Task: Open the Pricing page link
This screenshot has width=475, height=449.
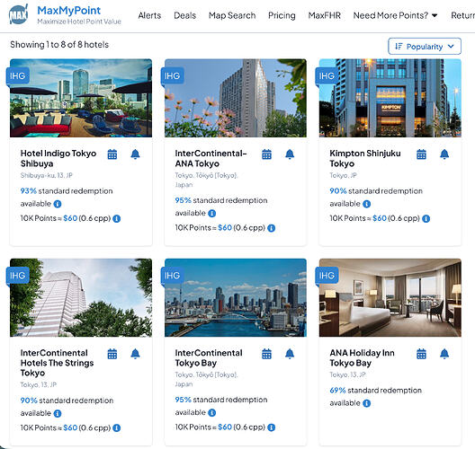Action: (x=282, y=15)
